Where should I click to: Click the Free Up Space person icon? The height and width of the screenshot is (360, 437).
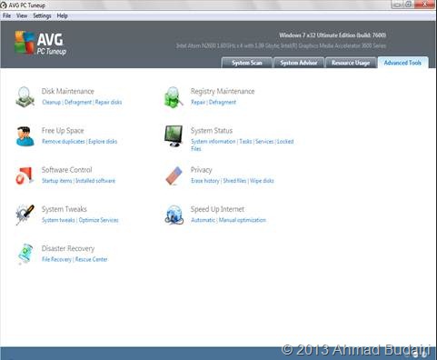25,136
